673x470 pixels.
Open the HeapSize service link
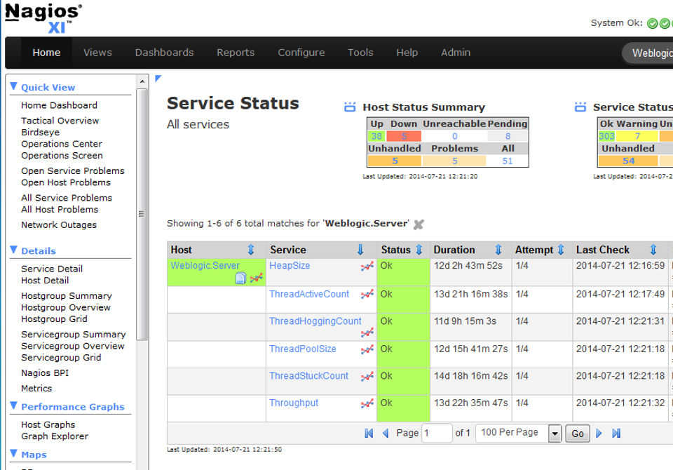[x=290, y=265]
